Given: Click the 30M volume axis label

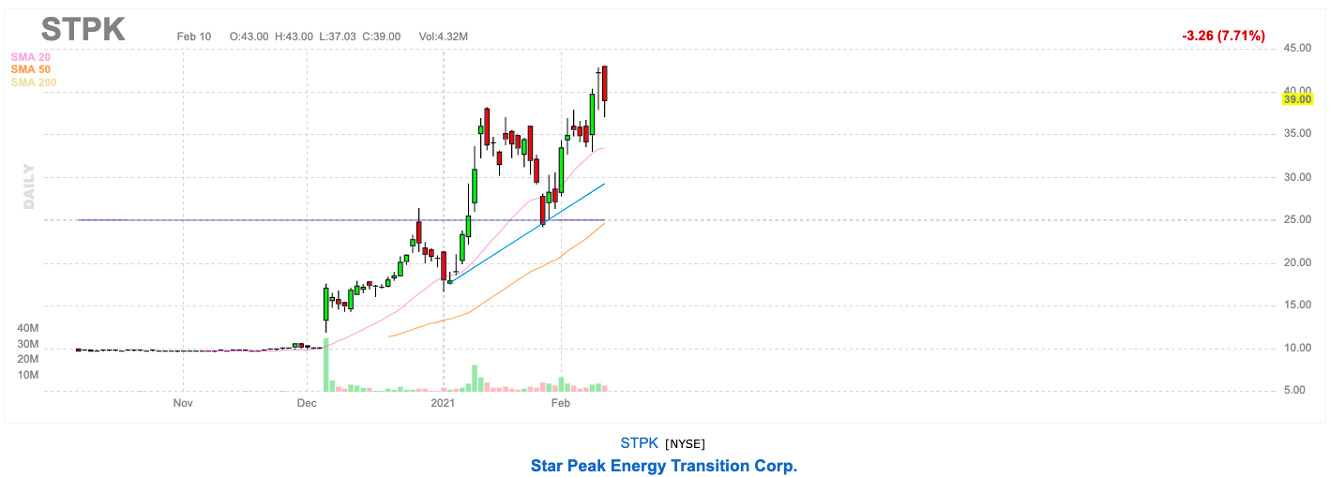Looking at the screenshot, I should [x=27, y=344].
